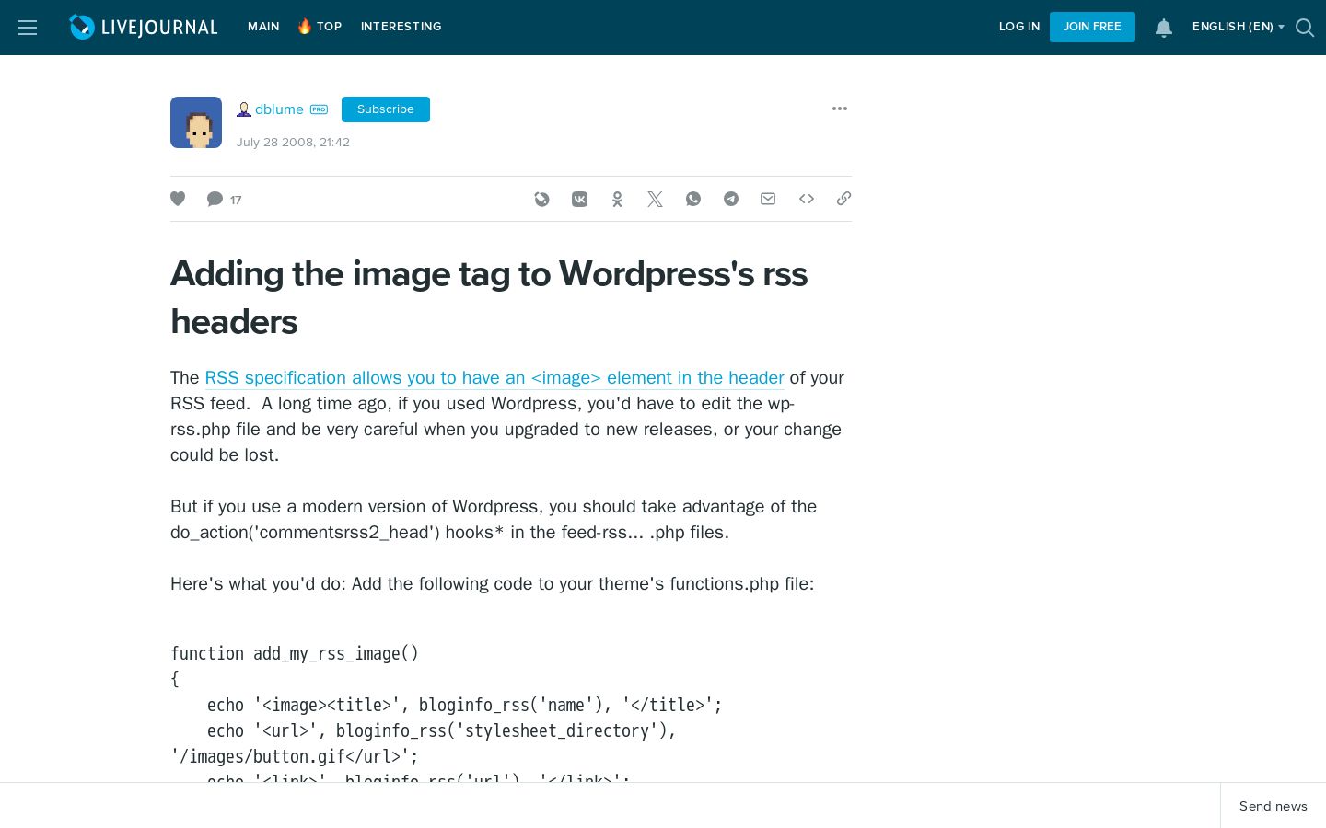The image size is (1326, 828).
Task: Share the post via Telegram
Action: (731, 199)
